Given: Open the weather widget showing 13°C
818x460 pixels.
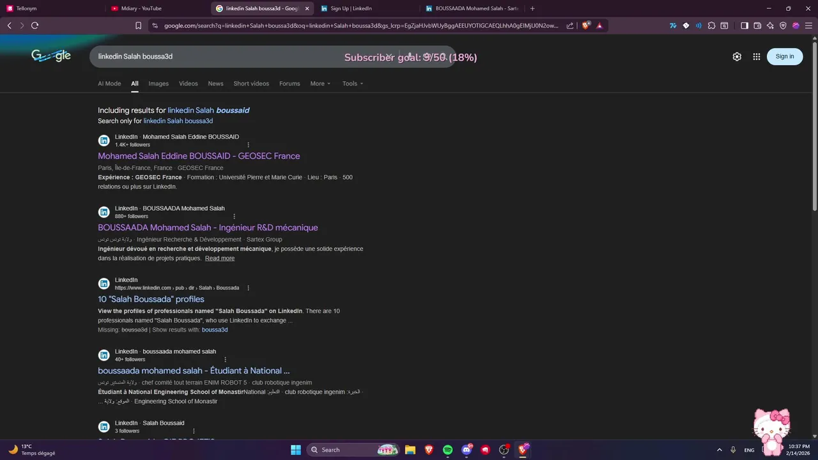Looking at the screenshot, I should [x=32, y=450].
